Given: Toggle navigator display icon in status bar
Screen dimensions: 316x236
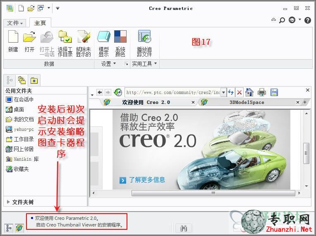Looking at the screenshot, I should 9,228.
